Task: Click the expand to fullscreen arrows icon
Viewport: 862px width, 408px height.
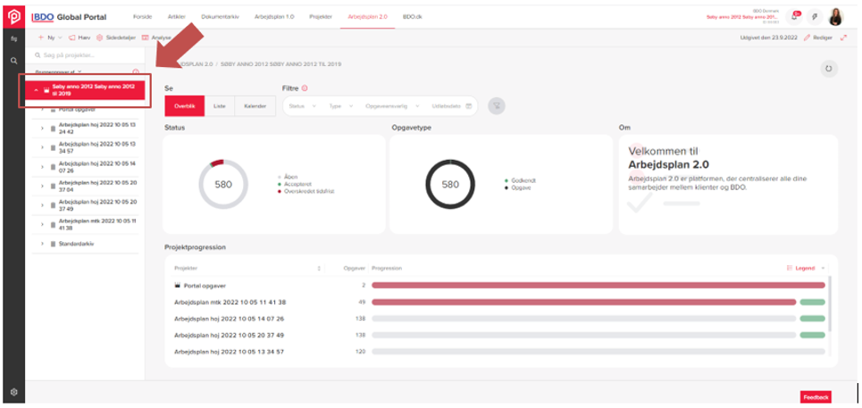Action: pos(843,37)
